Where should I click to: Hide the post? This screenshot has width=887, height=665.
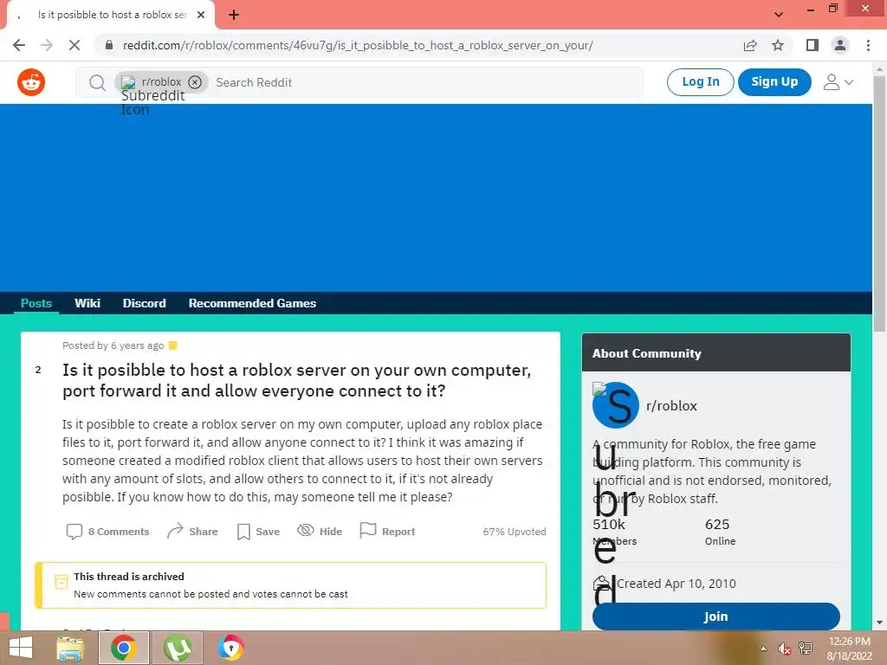coord(320,532)
